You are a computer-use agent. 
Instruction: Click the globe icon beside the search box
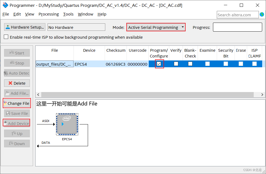tap(262, 14)
